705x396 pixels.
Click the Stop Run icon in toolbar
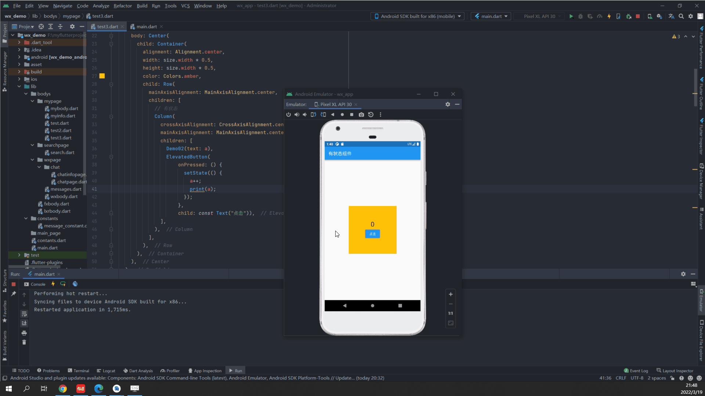(x=638, y=16)
